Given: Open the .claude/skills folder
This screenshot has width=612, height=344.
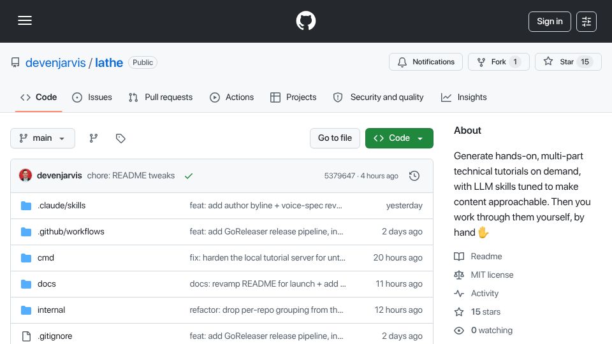Looking at the screenshot, I should pyautogui.click(x=61, y=206).
